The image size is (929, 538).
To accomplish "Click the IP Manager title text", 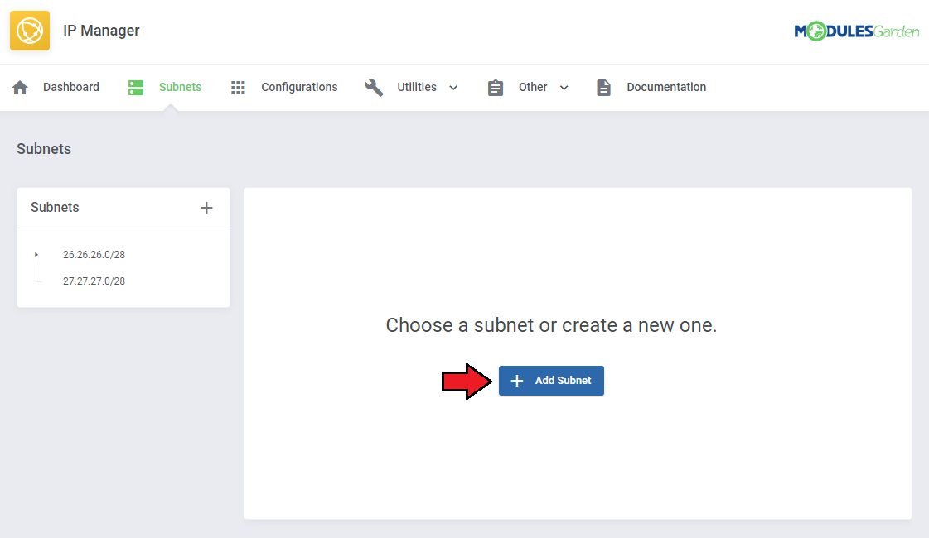I will point(101,31).
